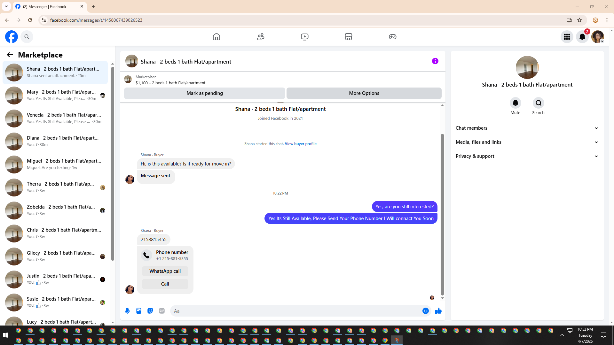Open Susie's apartment chat
Viewport: 614px width, 345px height.
[x=55, y=303]
